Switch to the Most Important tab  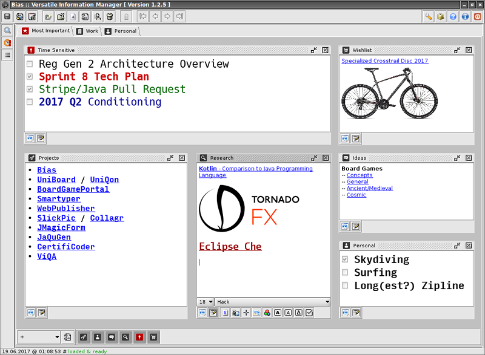[47, 31]
